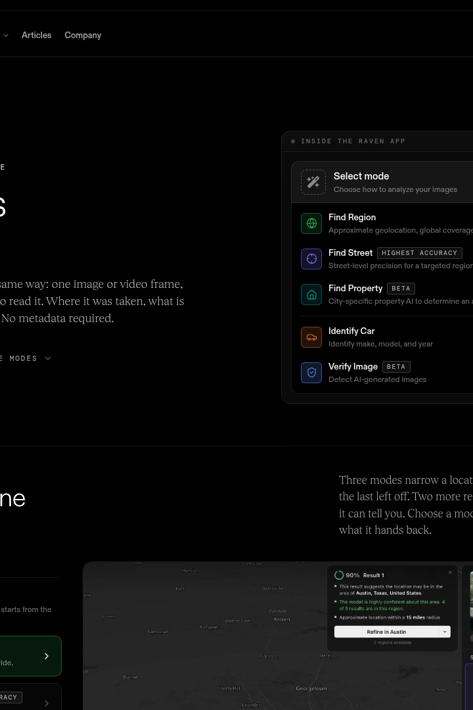The height and width of the screenshot is (710, 473).
Task: Click the Identify make, model, and year description
Action: 380,344
